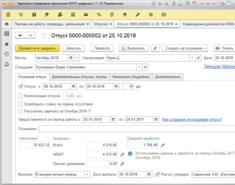Click the vacation days field showing 19
This screenshot has height=185, width=235.
pos(128,86)
